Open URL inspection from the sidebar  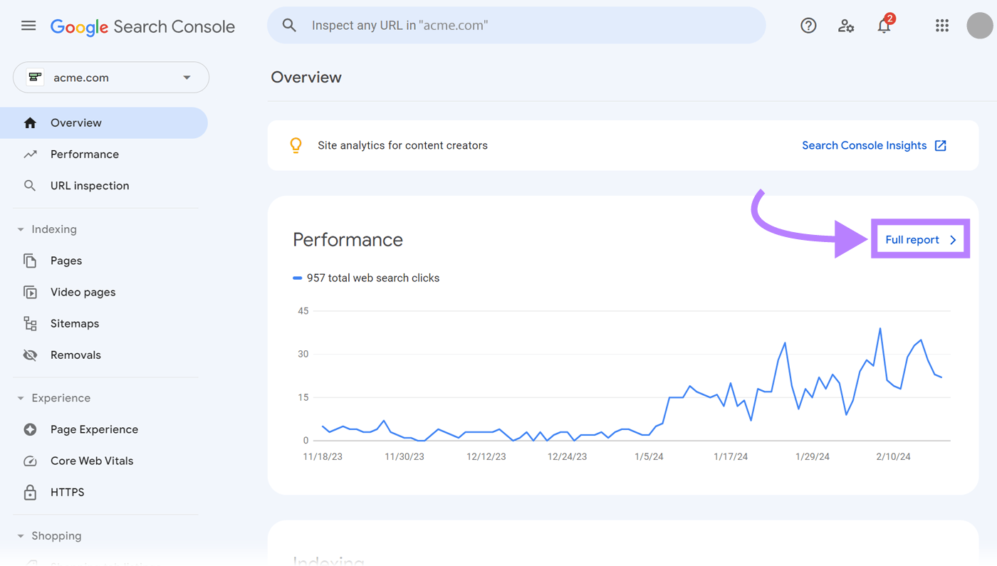(90, 185)
